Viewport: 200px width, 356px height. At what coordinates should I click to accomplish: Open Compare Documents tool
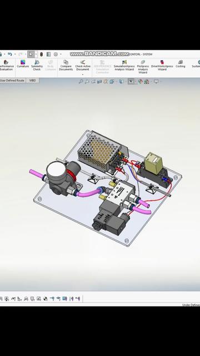tap(66, 66)
